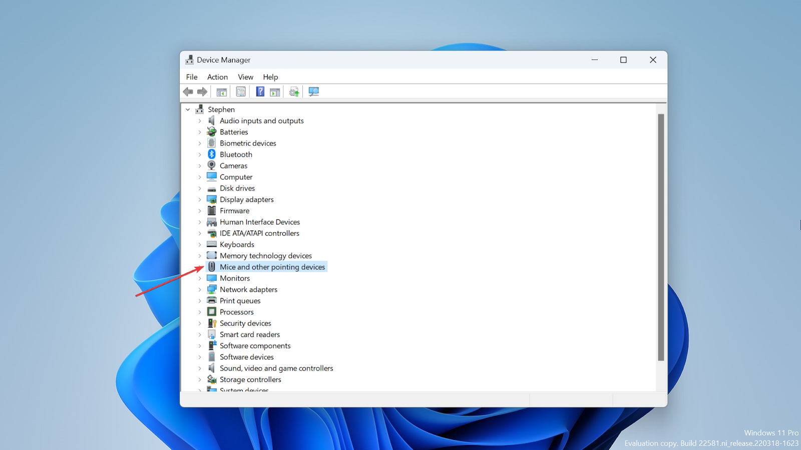801x450 pixels.
Task: Click the Cameras webcam icon
Action: coord(212,165)
